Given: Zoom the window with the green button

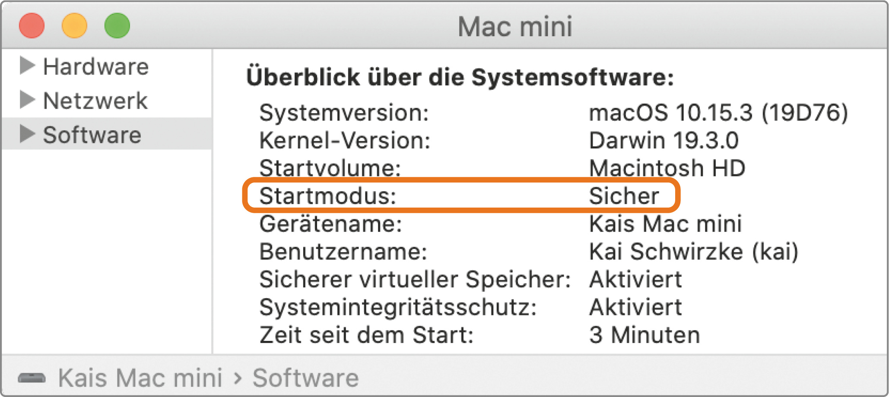Looking at the screenshot, I should pyautogui.click(x=117, y=25).
